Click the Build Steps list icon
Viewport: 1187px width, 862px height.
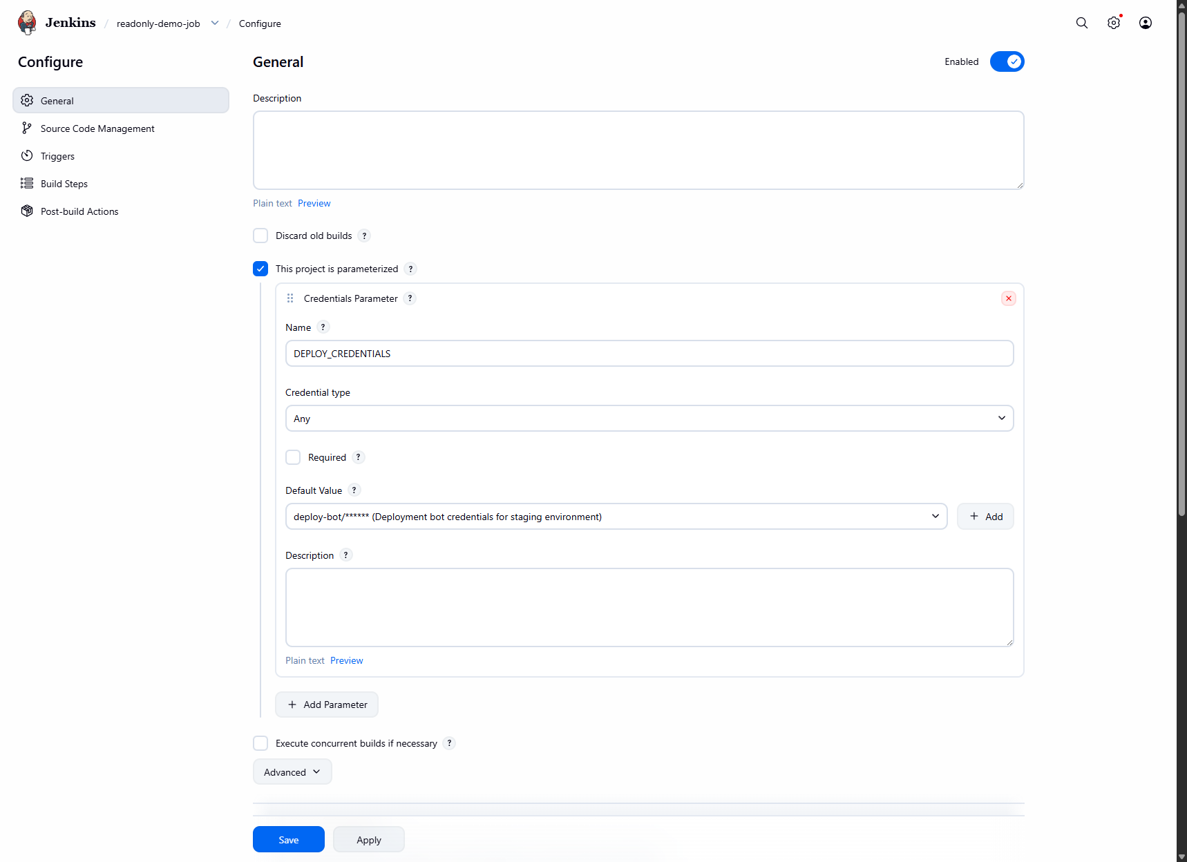pos(27,183)
